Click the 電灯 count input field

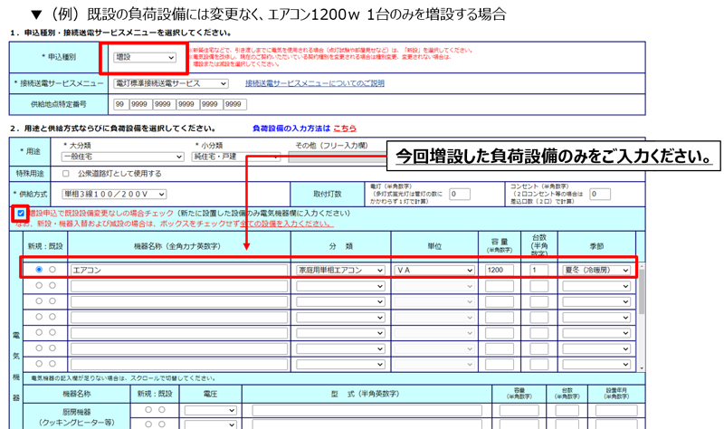pos(460,194)
